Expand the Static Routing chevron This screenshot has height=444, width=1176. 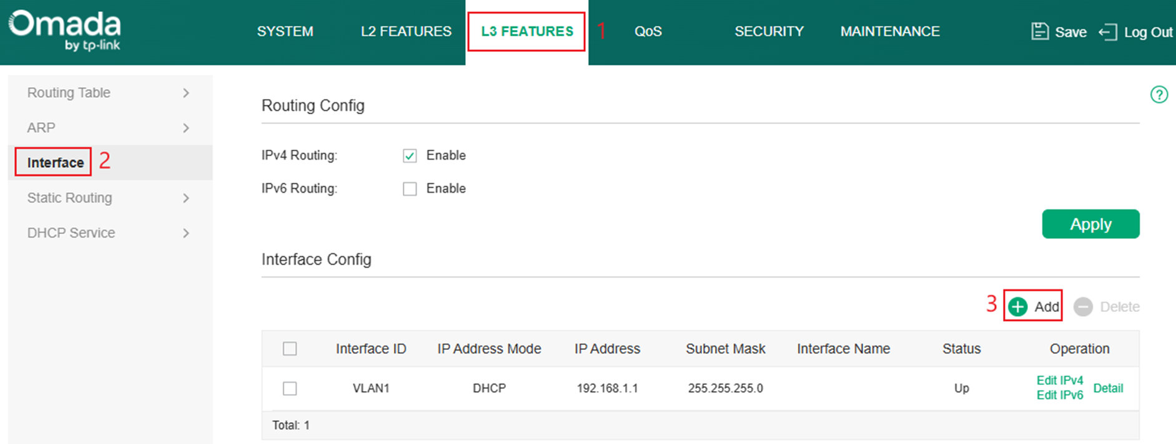tap(185, 198)
